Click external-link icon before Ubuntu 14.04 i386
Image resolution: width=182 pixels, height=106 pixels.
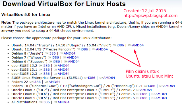point(115,45)
